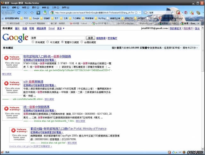The height and width of the screenshot is (155, 205).
Task: Click the Malware warning badge beside udn result
Action: [12, 87]
